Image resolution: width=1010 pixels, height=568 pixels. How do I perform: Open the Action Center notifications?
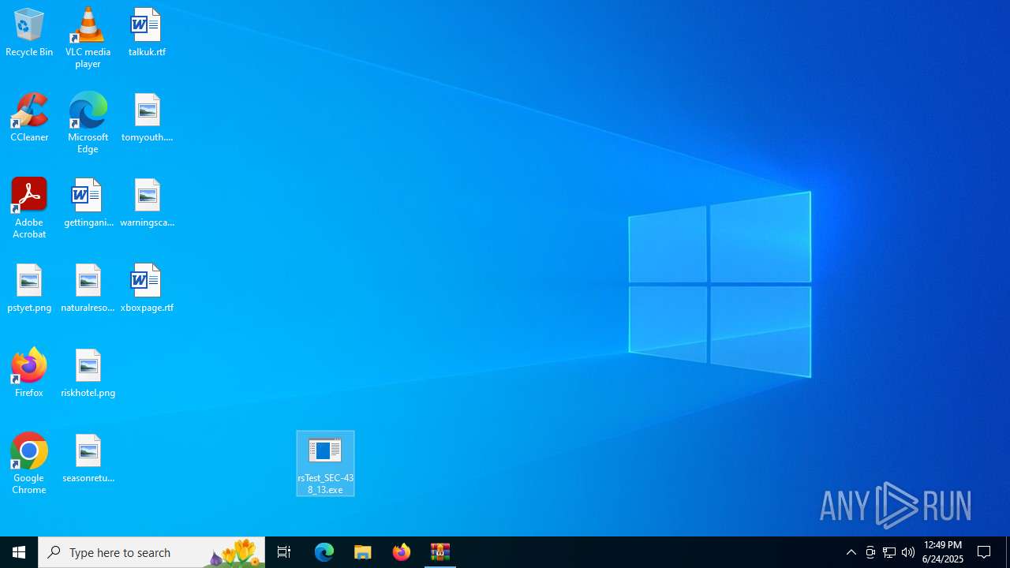(x=985, y=552)
